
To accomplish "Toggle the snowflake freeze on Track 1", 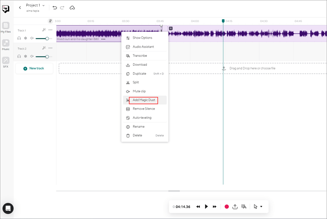I will 26,38.
